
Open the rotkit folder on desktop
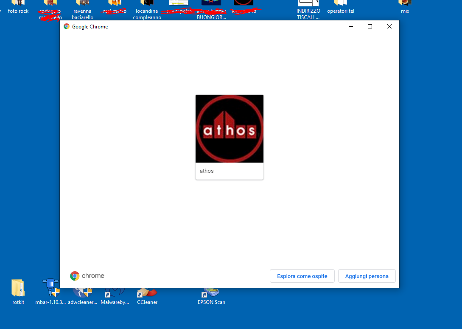click(18, 292)
